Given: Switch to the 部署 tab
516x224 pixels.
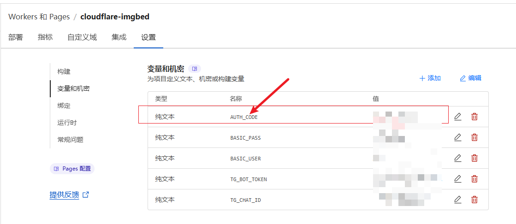Looking at the screenshot, I should [16, 37].
